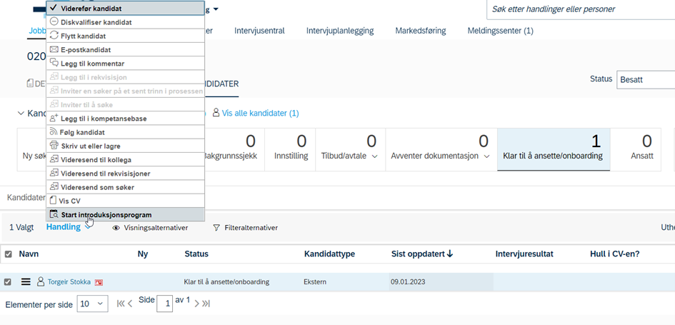Click the speech bubble icon for Legg til kommentar
This screenshot has width=675, height=325.
[54, 63]
